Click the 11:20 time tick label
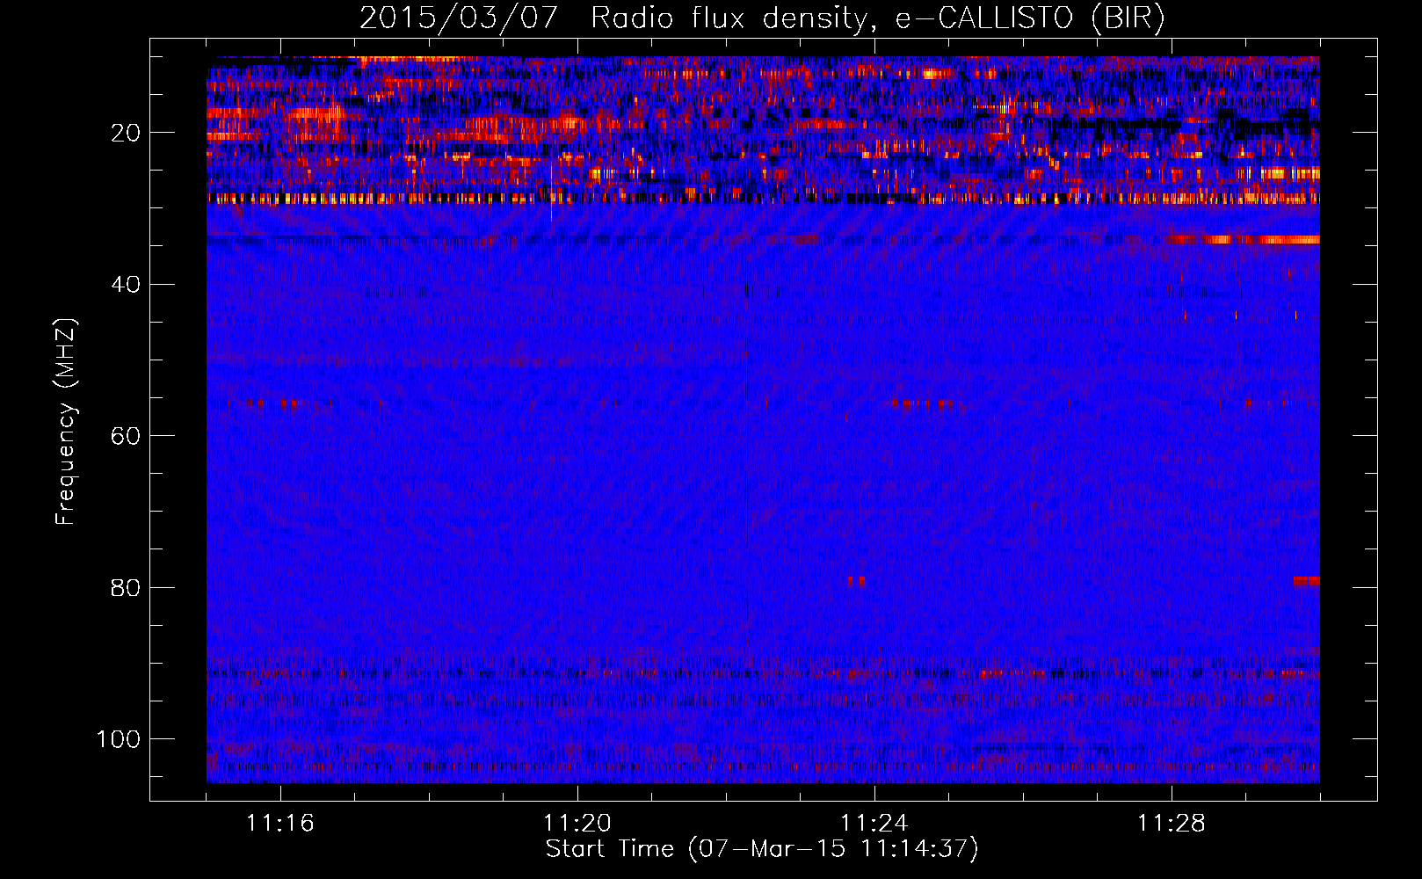This screenshot has height=879, width=1422. pyautogui.click(x=577, y=824)
